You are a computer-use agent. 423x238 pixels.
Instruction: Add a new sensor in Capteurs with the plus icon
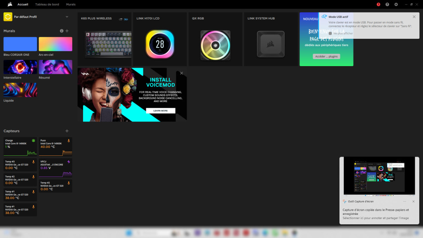(x=67, y=131)
